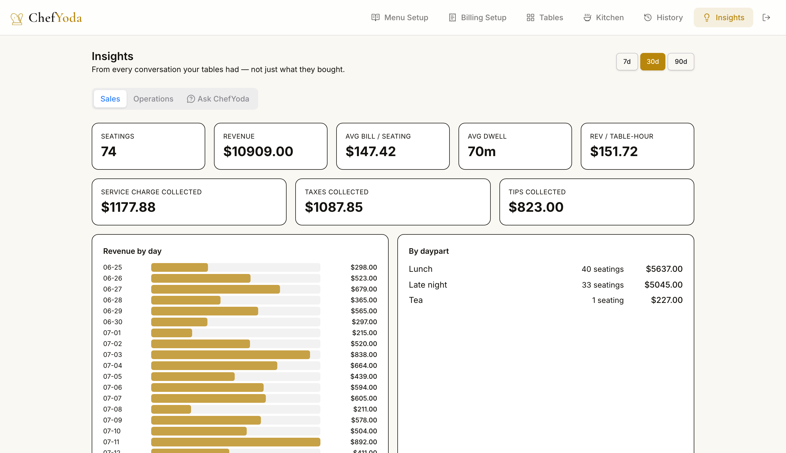Image resolution: width=786 pixels, height=453 pixels.
Task: Click the ChefYoda brand name
Action: click(55, 18)
